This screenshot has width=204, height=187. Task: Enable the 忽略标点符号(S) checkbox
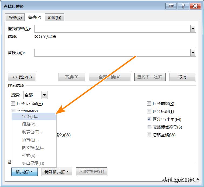click(x=149, y=127)
